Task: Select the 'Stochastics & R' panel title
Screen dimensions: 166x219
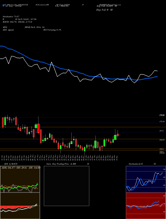Action: 135,164
